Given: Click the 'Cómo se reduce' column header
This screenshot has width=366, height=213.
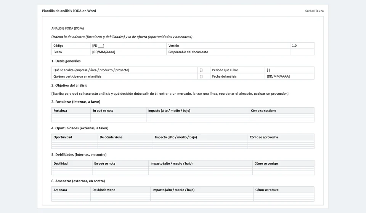Looking at the screenshot, I should coord(284,190).
